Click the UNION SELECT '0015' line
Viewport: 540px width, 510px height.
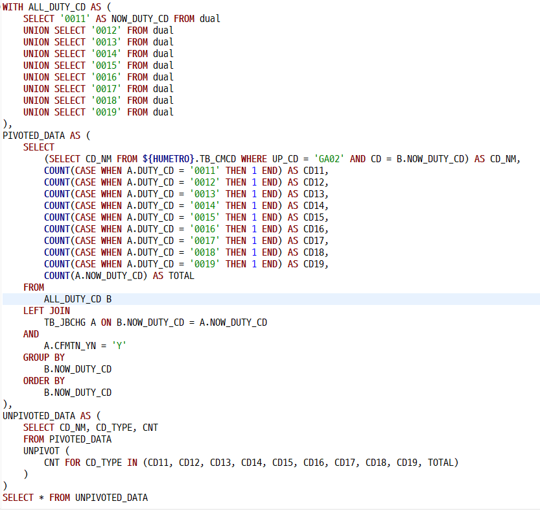point(98,66)
